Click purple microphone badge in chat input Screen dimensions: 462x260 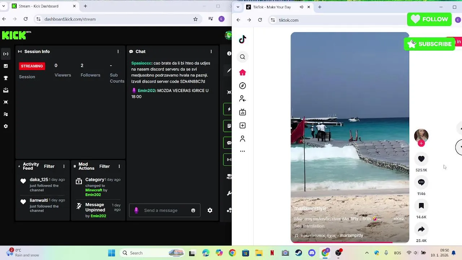[x=136, y=210]
